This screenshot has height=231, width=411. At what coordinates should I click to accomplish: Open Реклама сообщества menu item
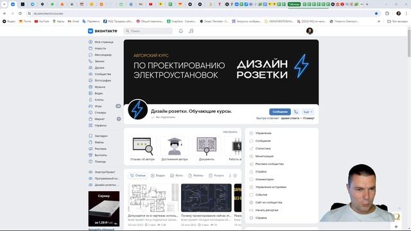[x=270, y=164]
